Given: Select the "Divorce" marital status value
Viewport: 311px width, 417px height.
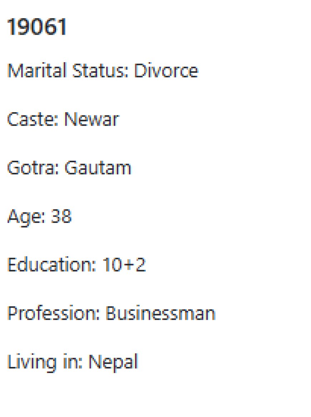Looking at the screenshot, I should tap(166, 70).
